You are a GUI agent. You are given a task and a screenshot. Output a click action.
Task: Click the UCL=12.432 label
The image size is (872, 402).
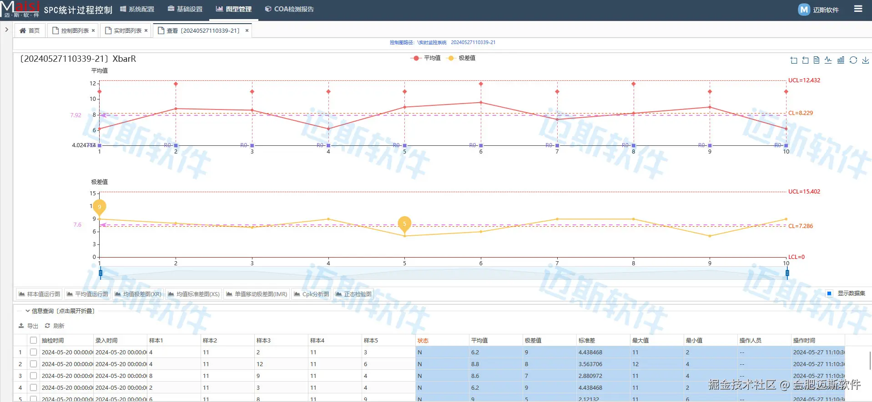[x=804, y=80]
